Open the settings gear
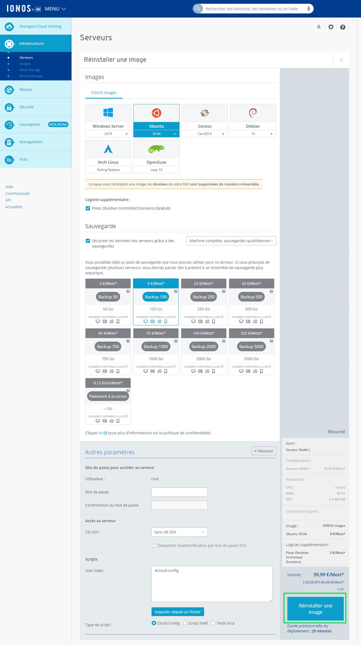361x645 pixels. click(x=331, y=27)
